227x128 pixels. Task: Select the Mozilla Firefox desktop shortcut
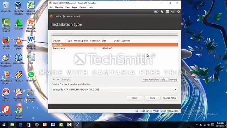(x=6, y=43)
